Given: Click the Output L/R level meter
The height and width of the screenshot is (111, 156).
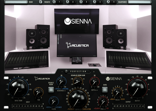Looking at the screenshot, I should tap(128, 106).
